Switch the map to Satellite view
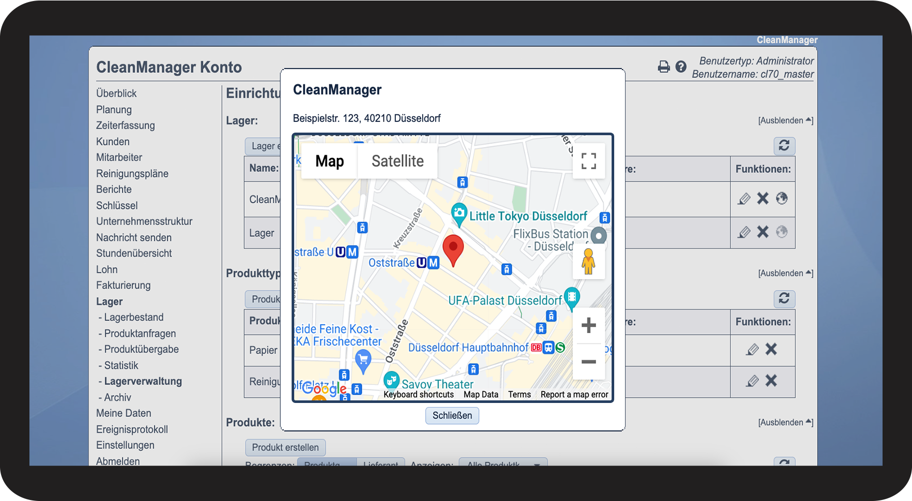 coord(397,161)
